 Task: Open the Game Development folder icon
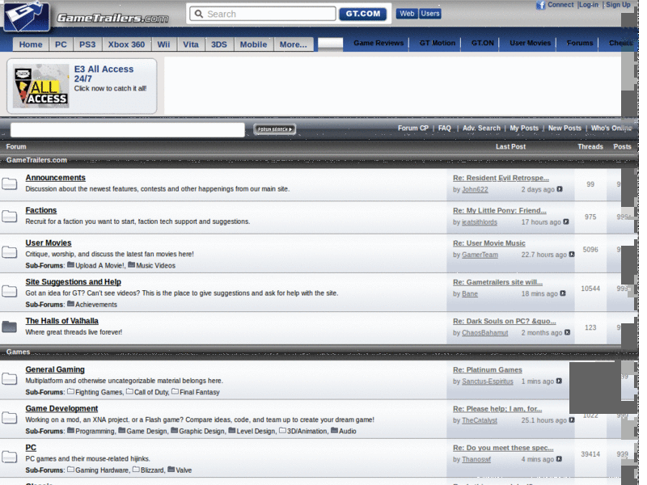point(9,418)
